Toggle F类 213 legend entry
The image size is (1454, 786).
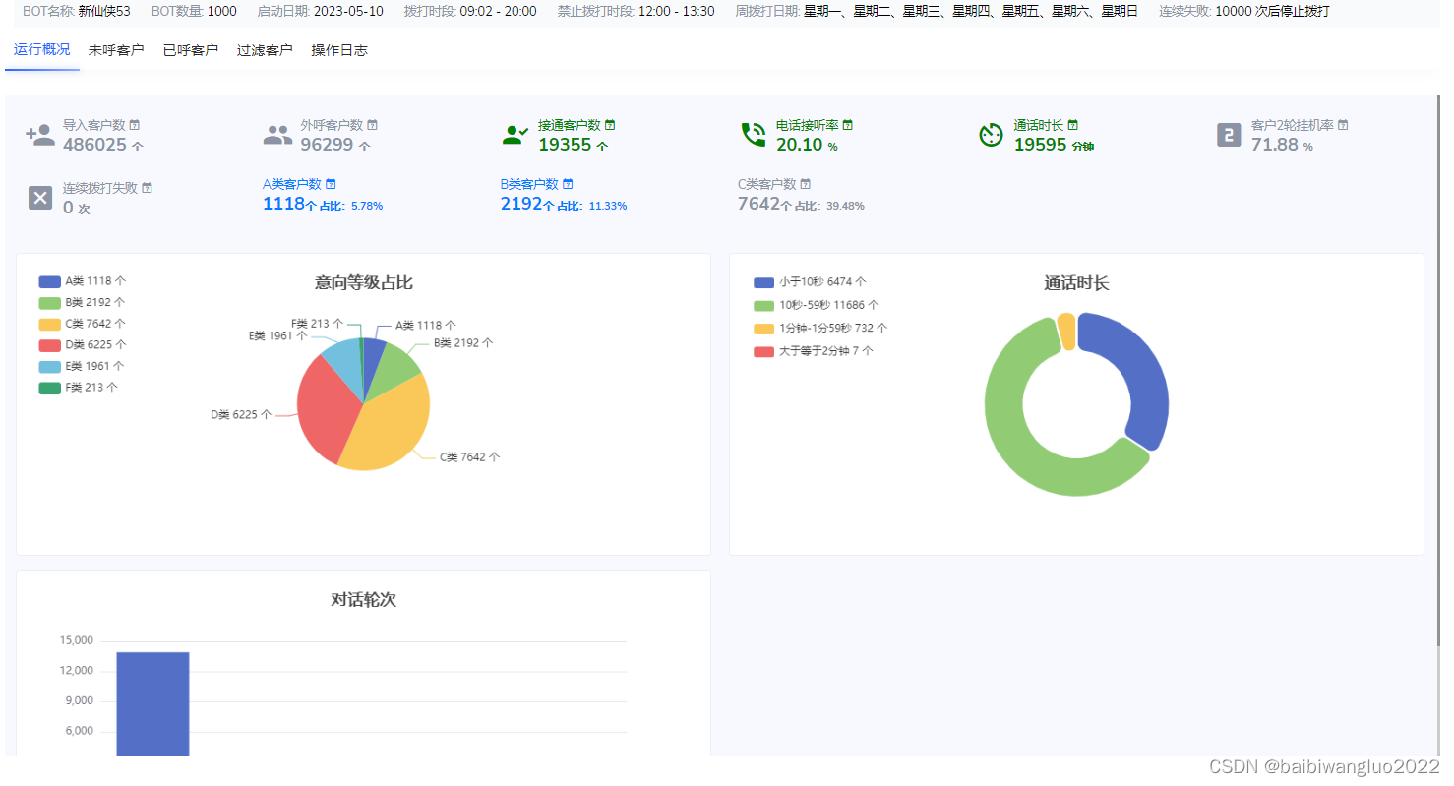79,388
